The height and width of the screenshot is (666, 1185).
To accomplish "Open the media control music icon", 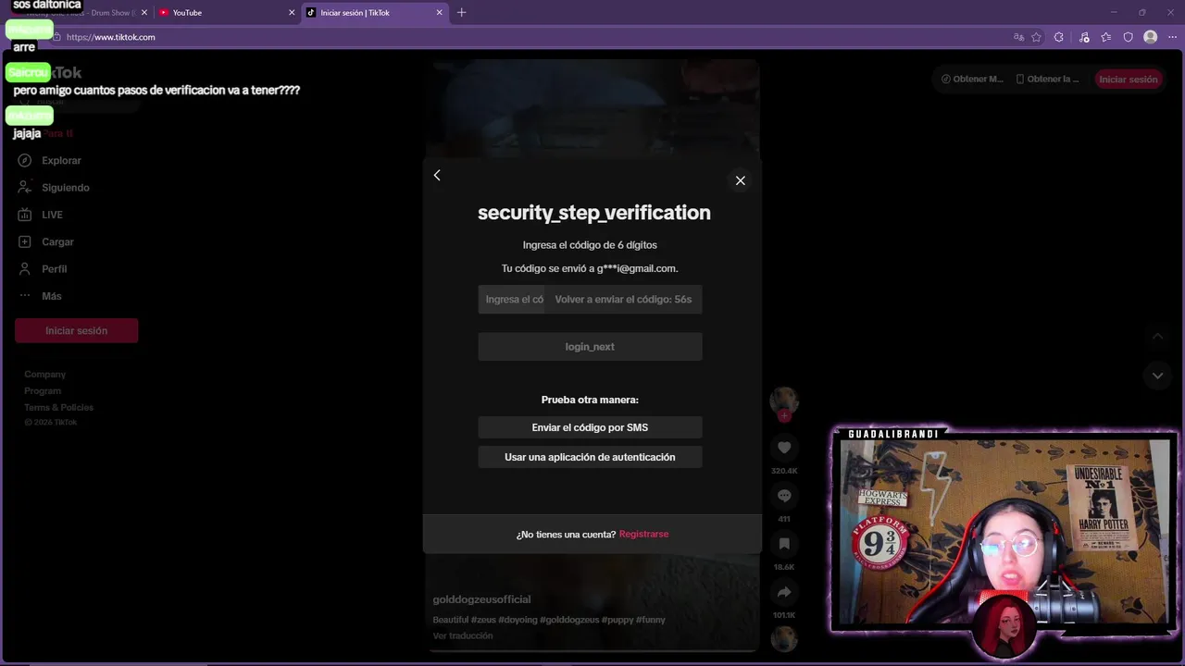I will point(1084,37).
